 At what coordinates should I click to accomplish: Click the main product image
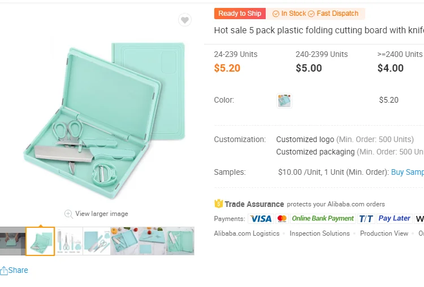click(105, 113)
